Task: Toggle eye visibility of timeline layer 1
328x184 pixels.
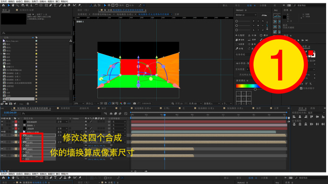Action: tap(2, 122)
